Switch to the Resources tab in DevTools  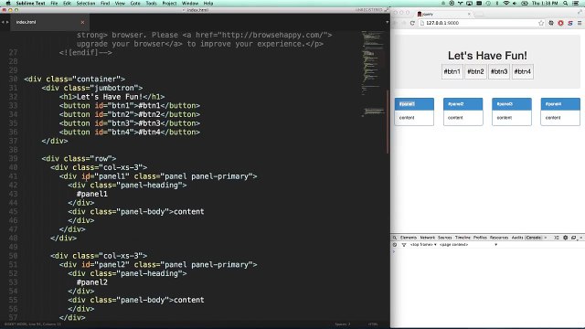click(x=499, y=238)
